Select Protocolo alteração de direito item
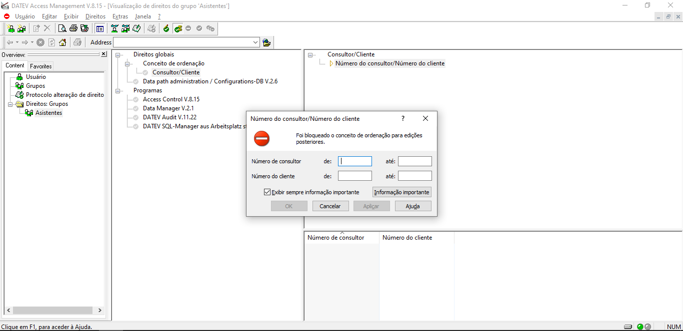This screenshot has width=683, height=331. (x=65, y=95)
